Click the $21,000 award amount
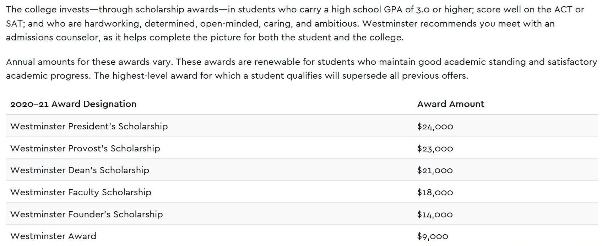Viewport: 602px width, 246px height. point(435,170)
